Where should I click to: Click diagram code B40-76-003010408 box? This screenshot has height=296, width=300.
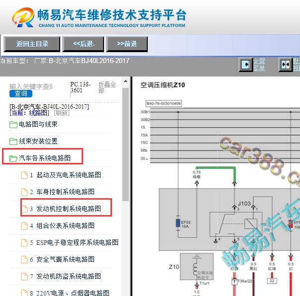tap(164, 103)
